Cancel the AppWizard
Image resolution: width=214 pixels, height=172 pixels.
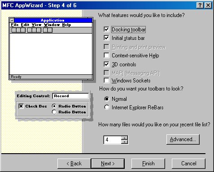tap(188, 163)
